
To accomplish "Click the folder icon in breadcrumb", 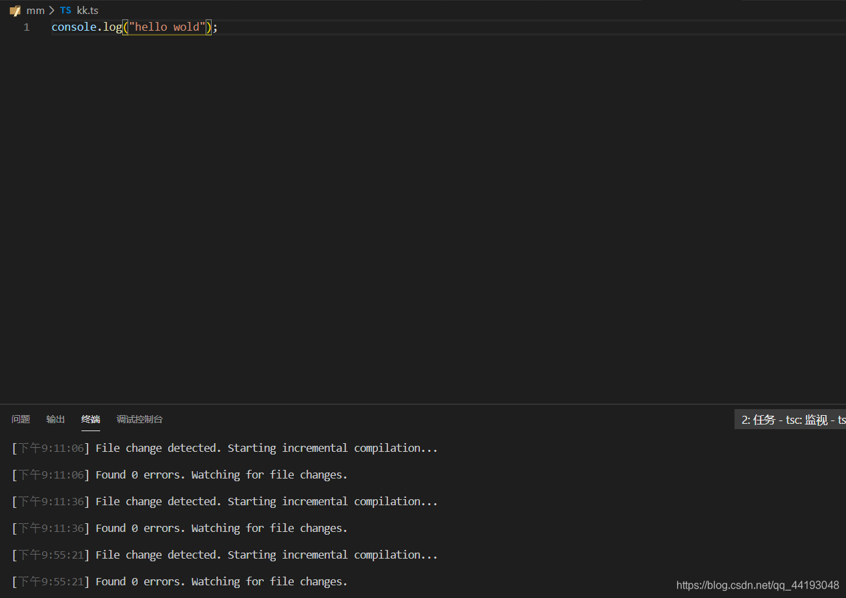I will point(15,11).
